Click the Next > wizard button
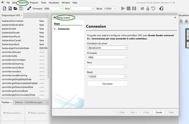The width and height of the screenshot is (189, 124). 134,112
